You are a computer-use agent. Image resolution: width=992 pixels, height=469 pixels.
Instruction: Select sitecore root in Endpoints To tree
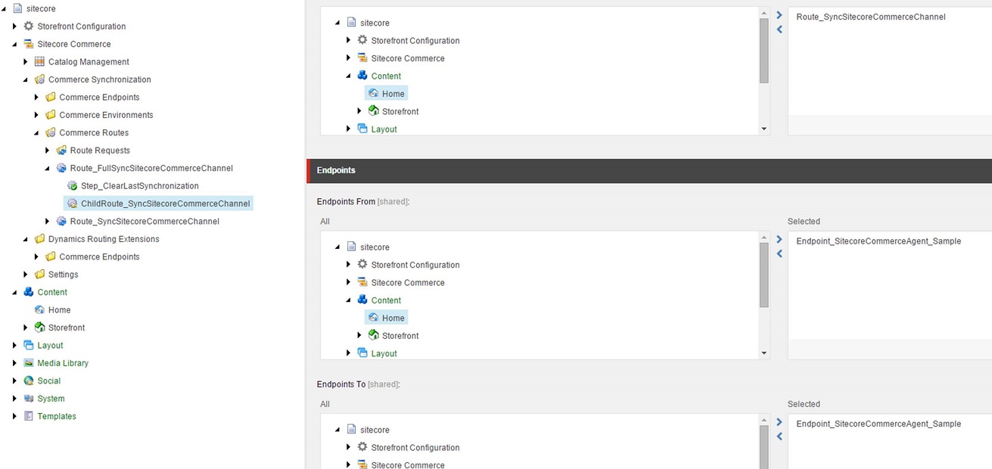[375, 430]
